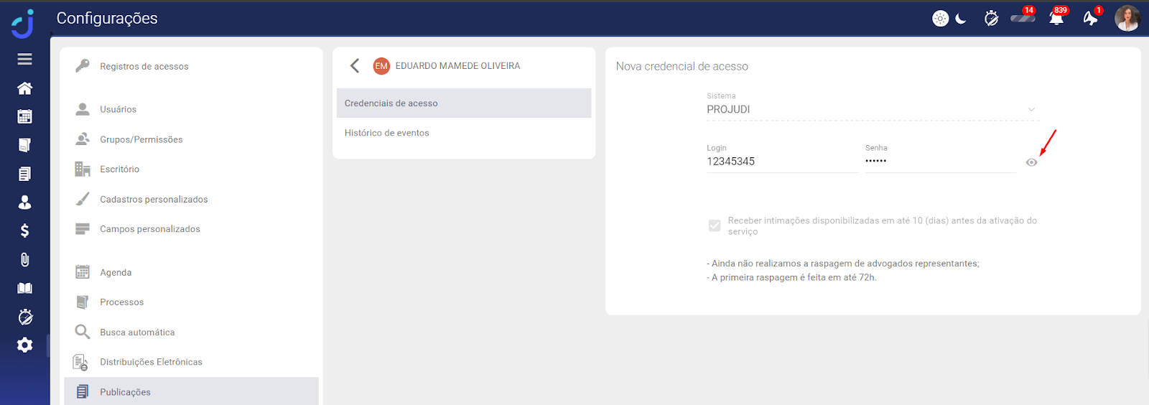Click the Login input field
Viewport: 1149px width, 405px height.
[781, 162]
